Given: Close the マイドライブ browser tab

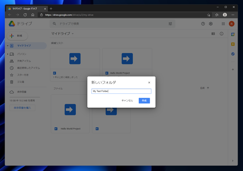Looking at the screenshot, I should point(45,9).
